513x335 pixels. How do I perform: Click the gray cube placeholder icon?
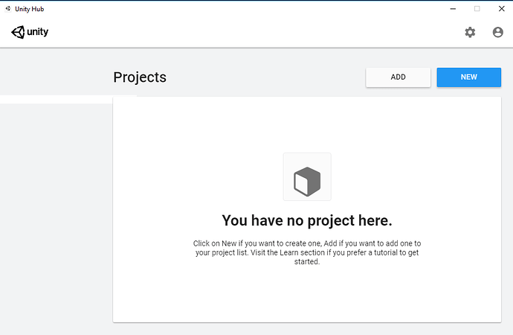tap(307, 177)
